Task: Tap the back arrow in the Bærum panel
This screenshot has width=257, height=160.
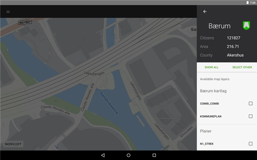Action: point(205,12)
